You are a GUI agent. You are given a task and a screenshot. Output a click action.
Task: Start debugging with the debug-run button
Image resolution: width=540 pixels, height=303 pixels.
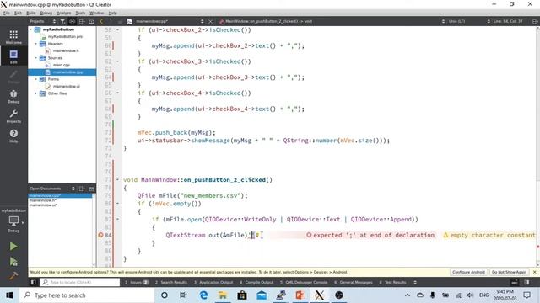13,262
